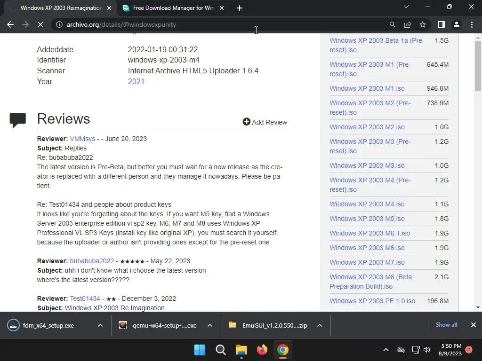This screenshot has width=482, height=361.
Task: Close the downloads bar
Action: pyautogui.click(x=474, y=325)
